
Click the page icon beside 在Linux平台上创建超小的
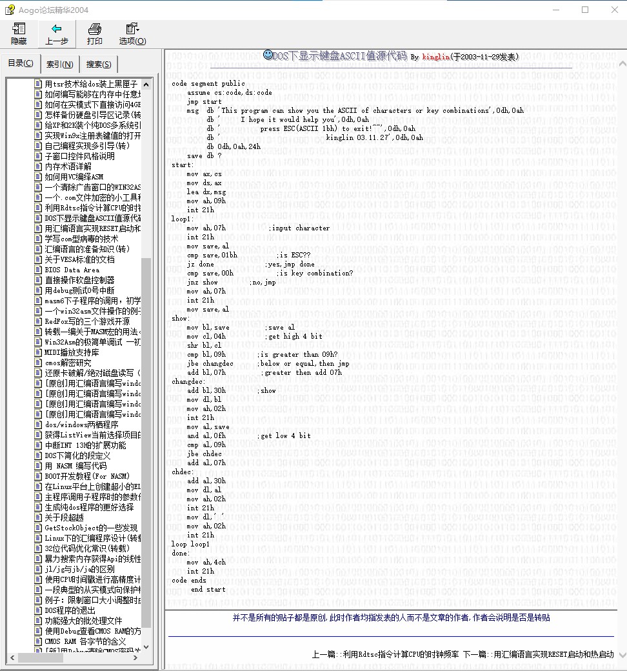pos(39,486)
